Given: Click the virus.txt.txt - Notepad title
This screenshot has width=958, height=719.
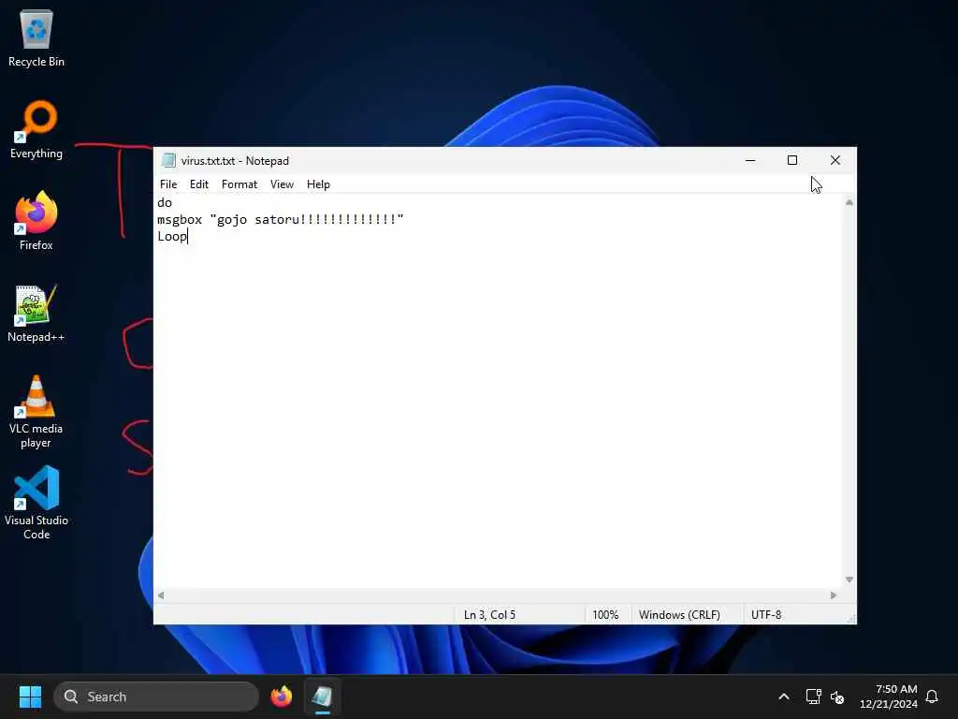Looking at the screenshot, I should tap(235, 161).
